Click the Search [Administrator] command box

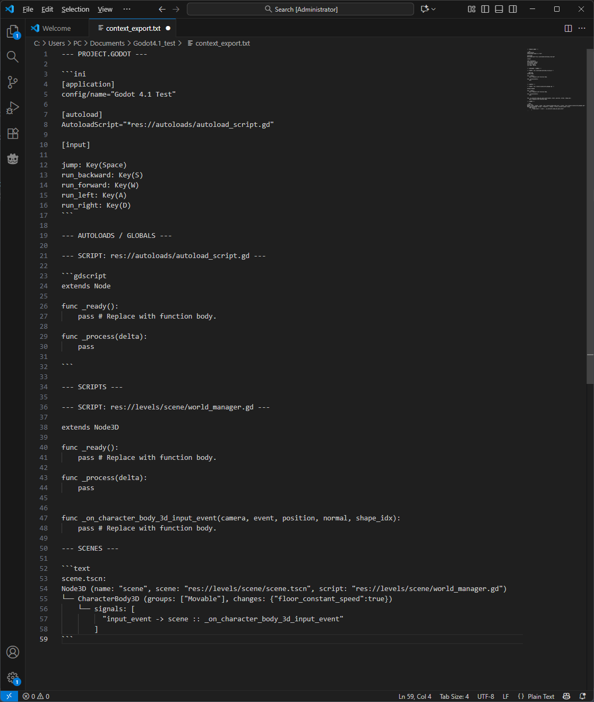click(300, 9)
